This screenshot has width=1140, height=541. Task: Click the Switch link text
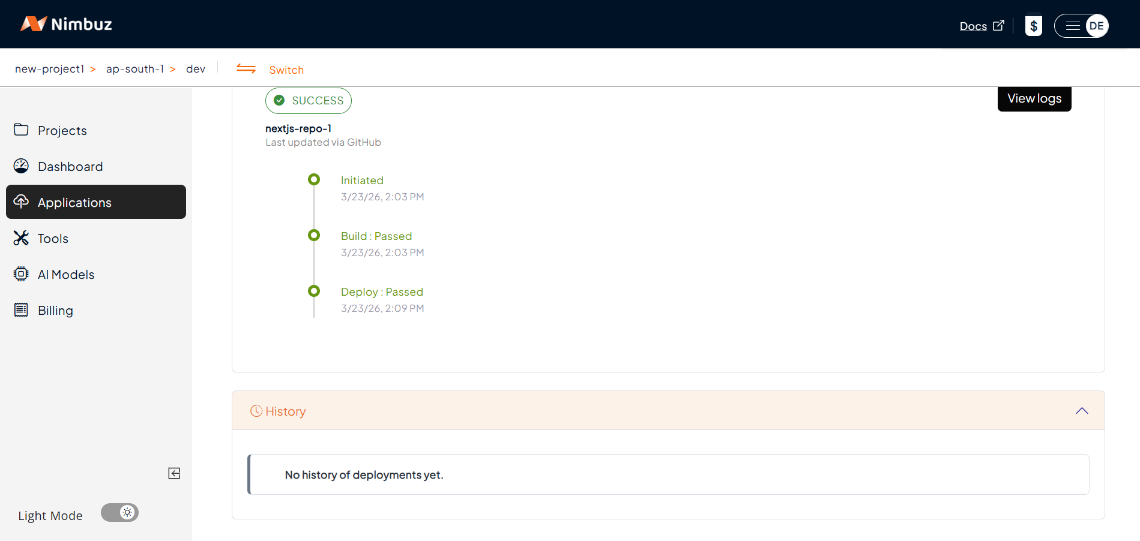[x=286, y=70]
